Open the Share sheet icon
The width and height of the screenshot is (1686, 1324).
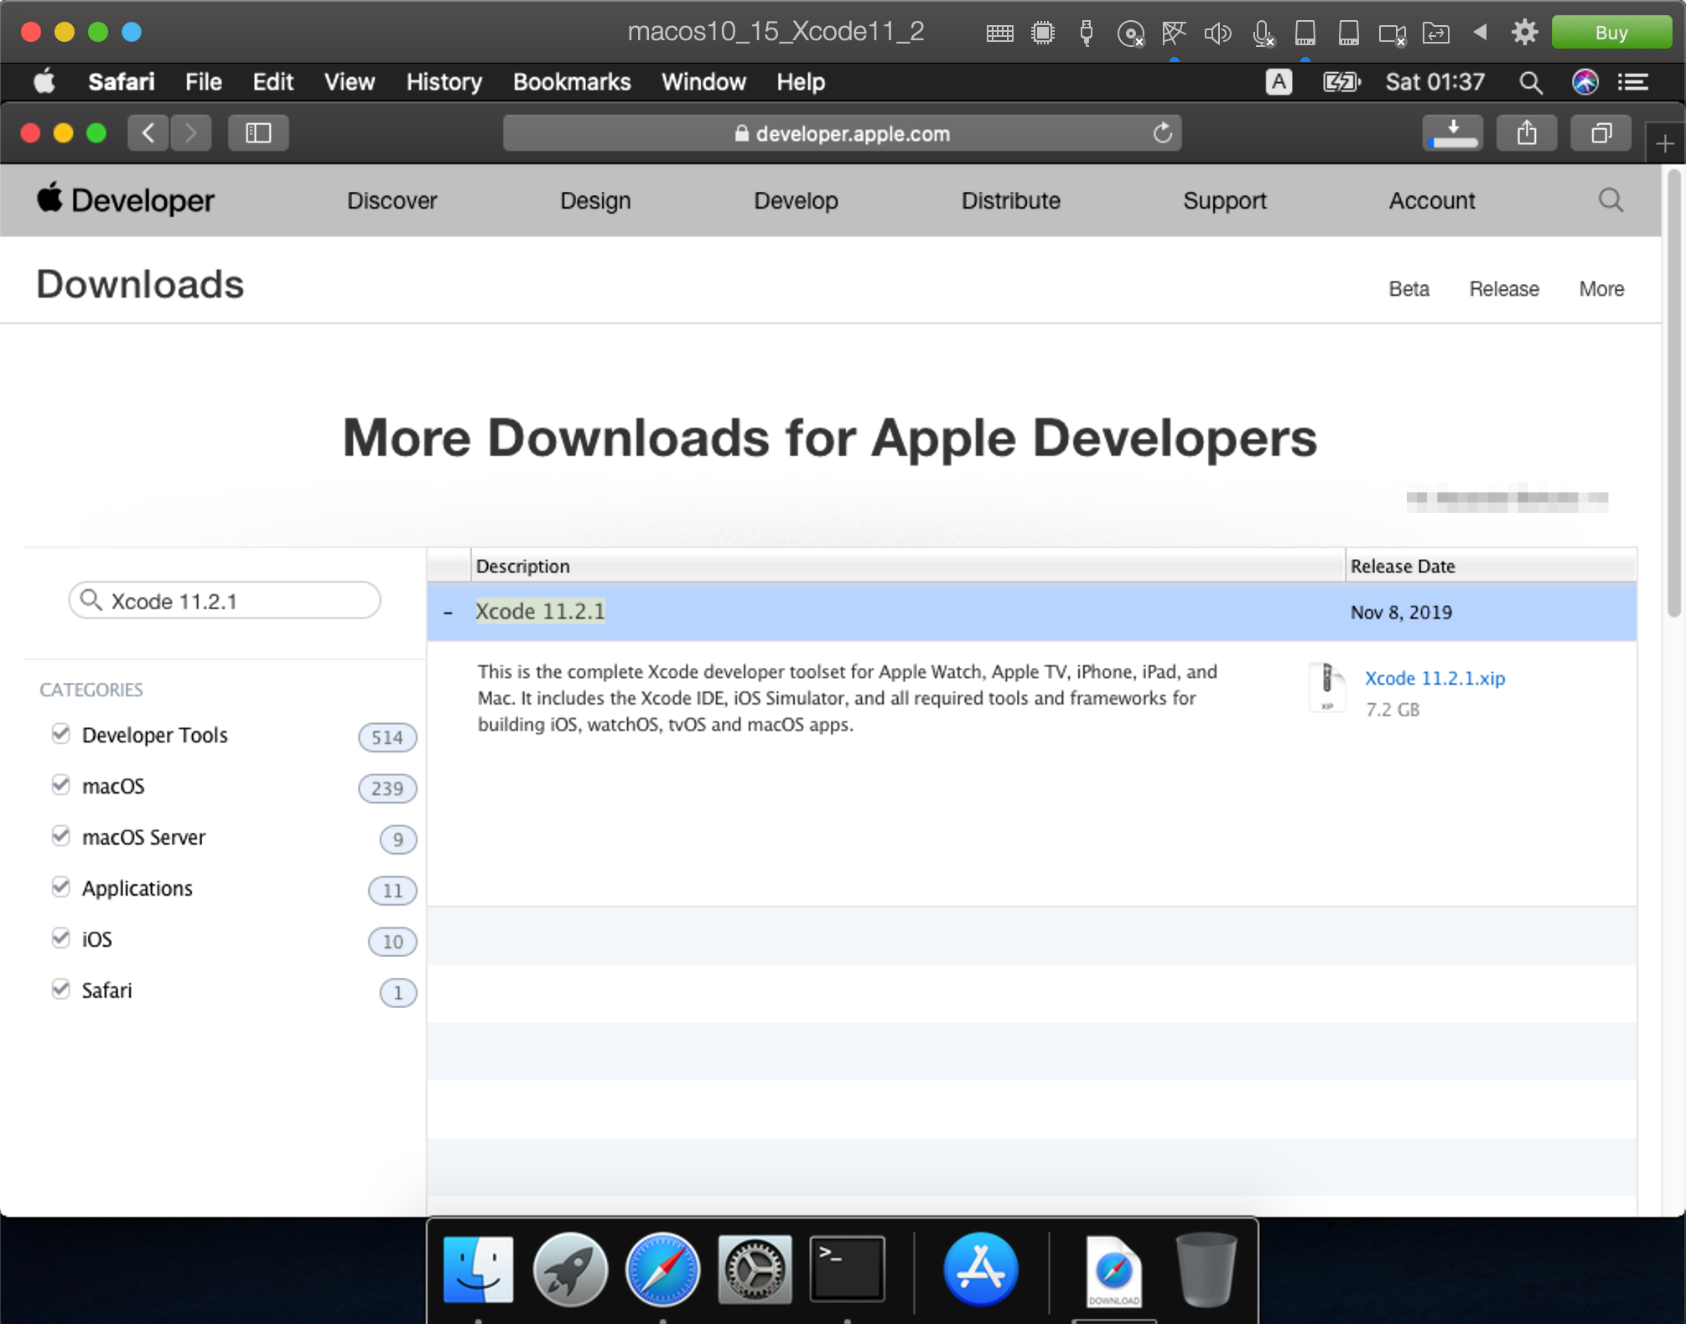[x=1527, y=133]
